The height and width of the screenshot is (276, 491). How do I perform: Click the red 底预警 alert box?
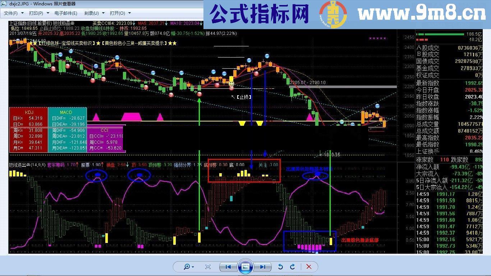(x=244, y=171)
